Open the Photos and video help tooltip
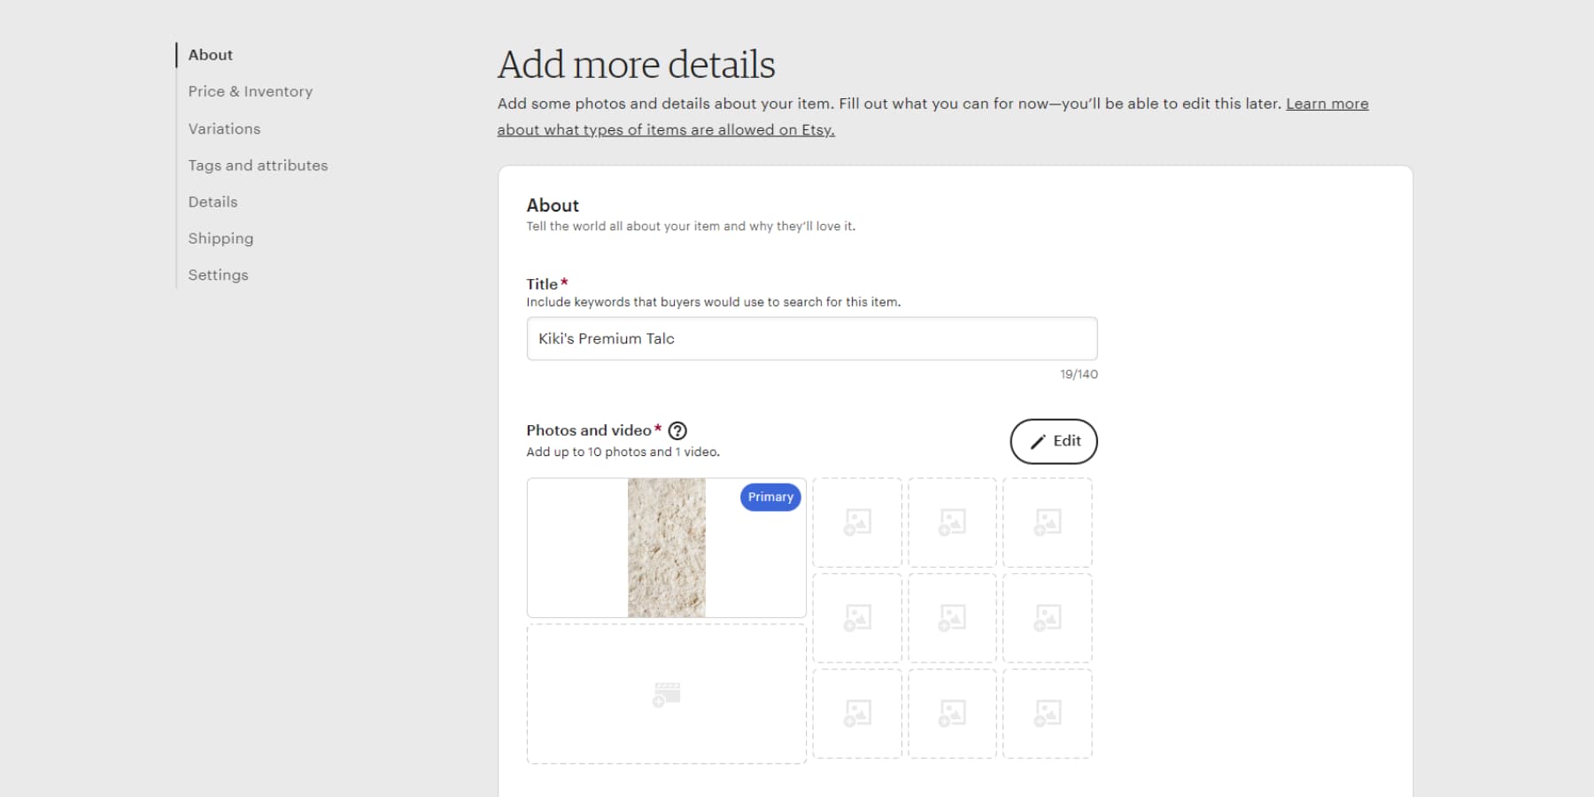The width and height of the screenshot is (1594, 797). click(677, 430)
